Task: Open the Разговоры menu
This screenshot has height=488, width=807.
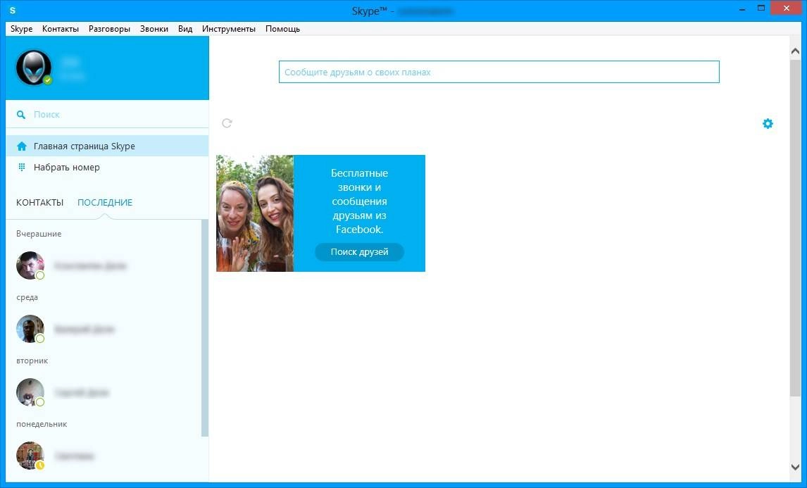Action: click(x=109, y=29)
